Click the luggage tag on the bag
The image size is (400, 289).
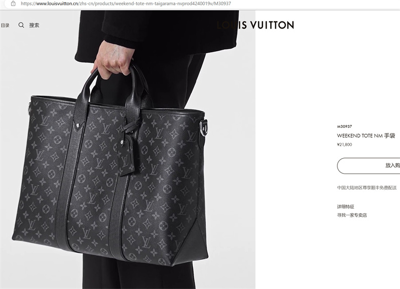point(127,155)
